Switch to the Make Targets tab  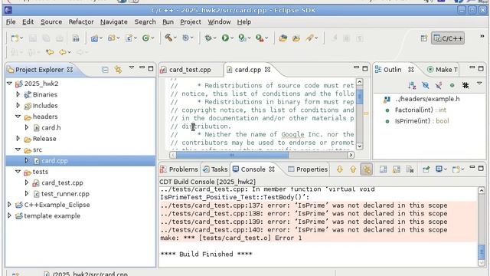coord(443,70)
